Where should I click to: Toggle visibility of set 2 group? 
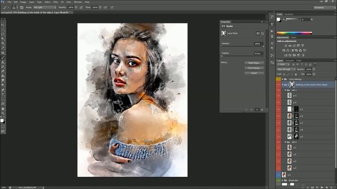279,142
